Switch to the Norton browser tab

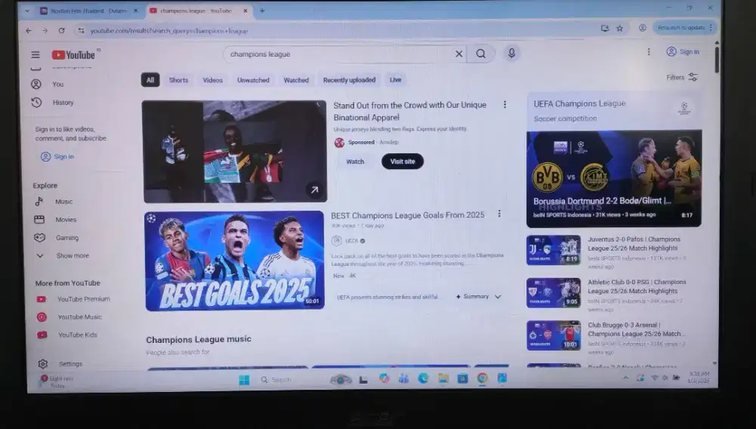point(88,11)
